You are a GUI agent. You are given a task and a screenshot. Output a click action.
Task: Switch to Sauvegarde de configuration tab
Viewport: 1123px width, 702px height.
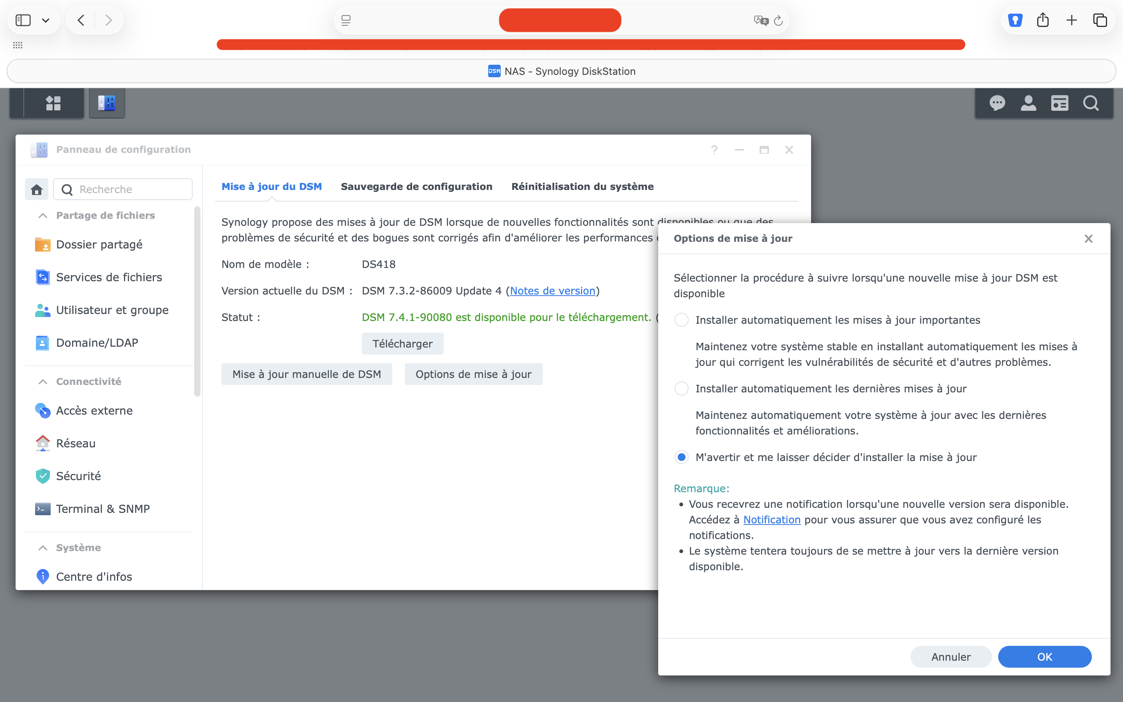pos(416,187)
